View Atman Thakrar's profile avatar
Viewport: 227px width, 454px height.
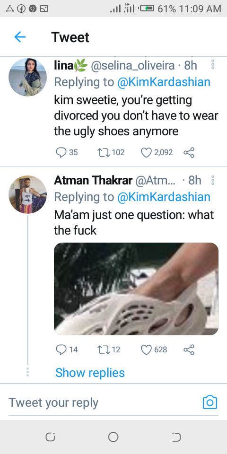pos(28,194)
